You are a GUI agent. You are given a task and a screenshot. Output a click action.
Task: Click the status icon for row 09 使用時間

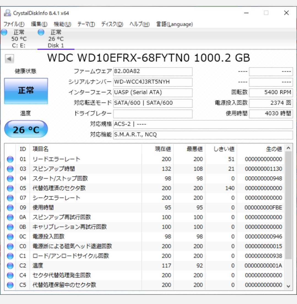[10, 208]
